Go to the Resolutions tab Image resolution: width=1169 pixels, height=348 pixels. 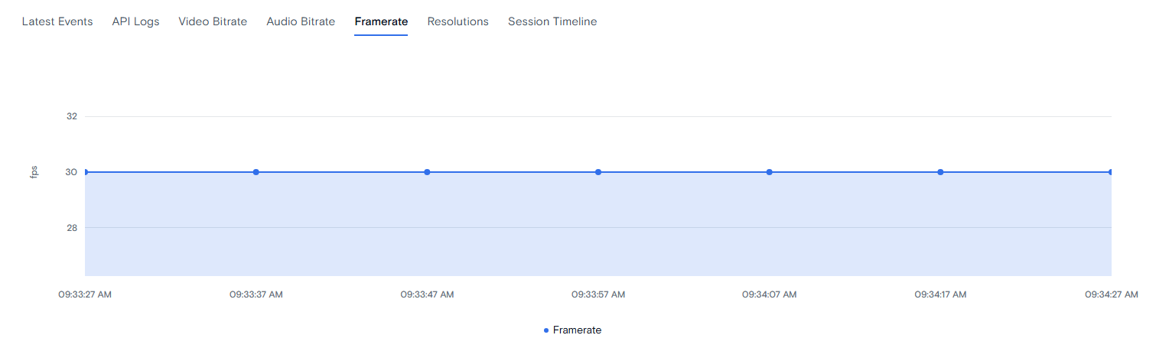coord(458,21)
